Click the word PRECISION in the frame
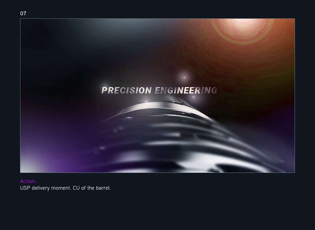The width and height of the screenshot is (315, 230). coord(126,90)
